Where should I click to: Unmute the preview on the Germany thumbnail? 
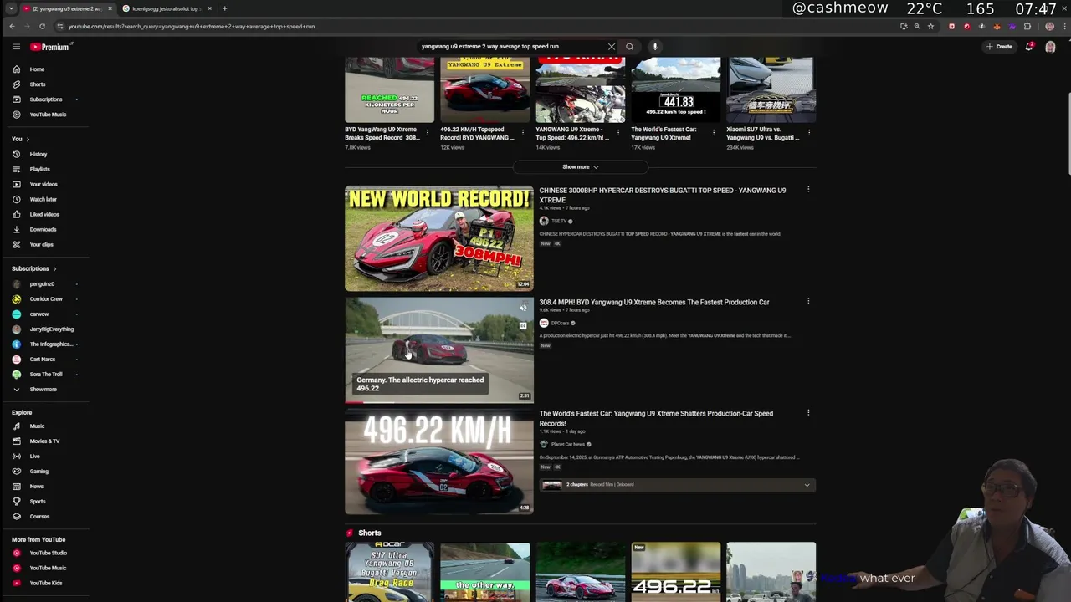pos(523,308)
